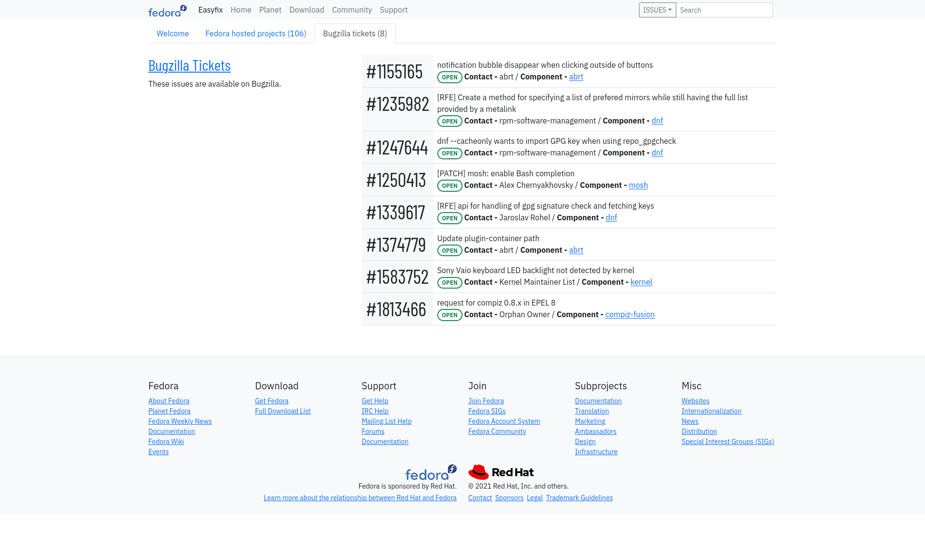The width and height of the screenshot is (925, 538).
Task: Open Ambassadors footer link
Action: 596,431
